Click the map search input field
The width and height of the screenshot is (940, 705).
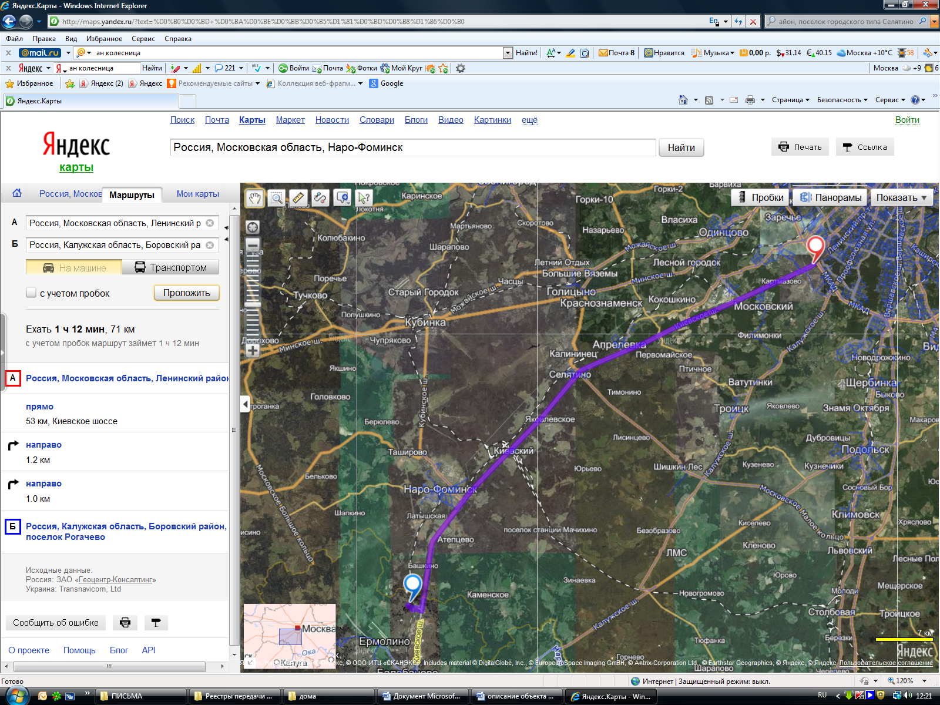click(413, 147)
